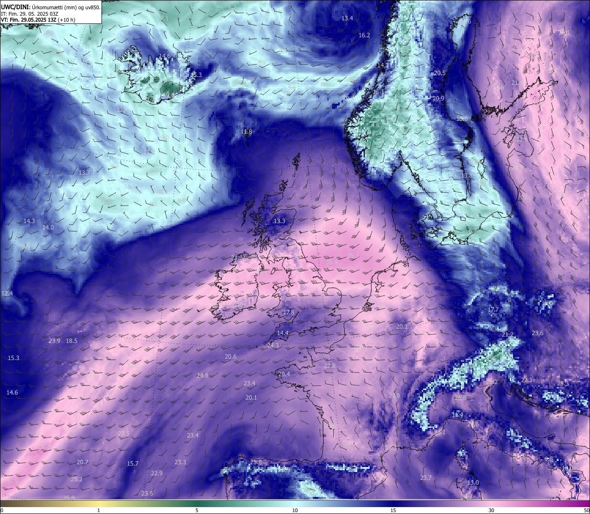This screenshot has width=590, height=514.
Task: Click the 12.4 value at left edge
Action: 7,293
